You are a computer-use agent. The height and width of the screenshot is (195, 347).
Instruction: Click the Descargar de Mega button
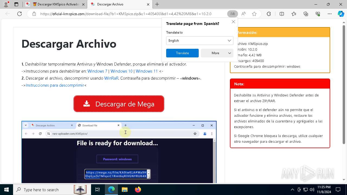tap(119, 104)
